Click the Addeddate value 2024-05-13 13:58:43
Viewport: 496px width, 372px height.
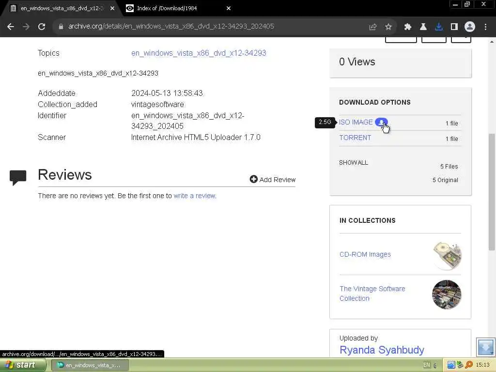pos(167,93)
